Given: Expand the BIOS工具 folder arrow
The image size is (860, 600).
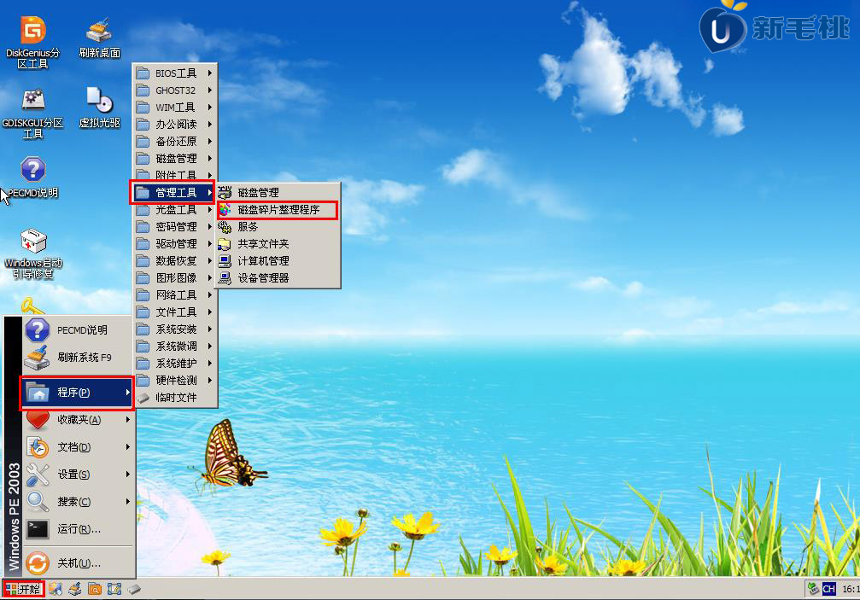Looking at the screenshot, I should [x=210, y=73].
